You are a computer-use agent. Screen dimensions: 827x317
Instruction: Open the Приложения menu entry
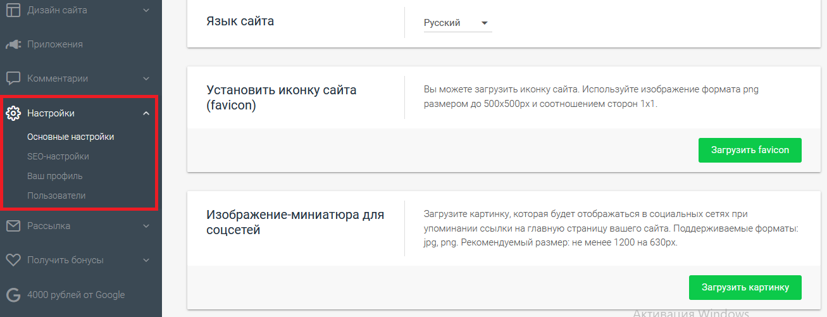55,44
